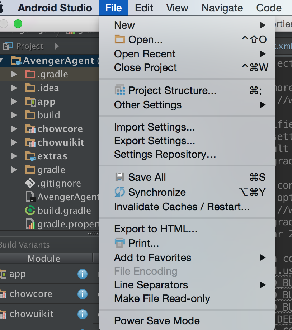Open the New submenu
Screen dimensions: 292x330
(187, 25)
